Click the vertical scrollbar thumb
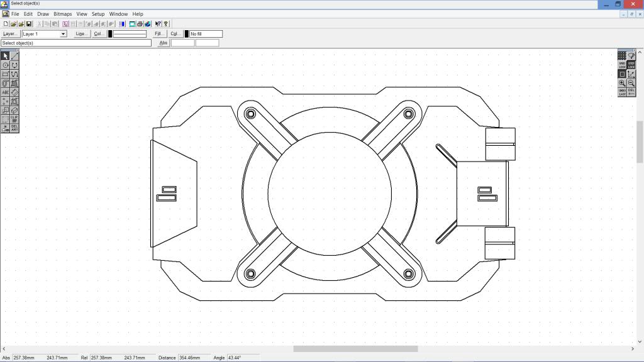Image resolution: width=644 pixels, height=362 pixels. coord(640,142)
